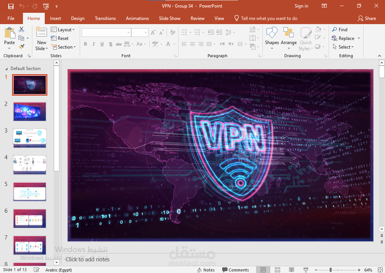Screen dimensions: 385x273
Task: Open the Select dropdown in Editing
Action: tap(343, 47)
